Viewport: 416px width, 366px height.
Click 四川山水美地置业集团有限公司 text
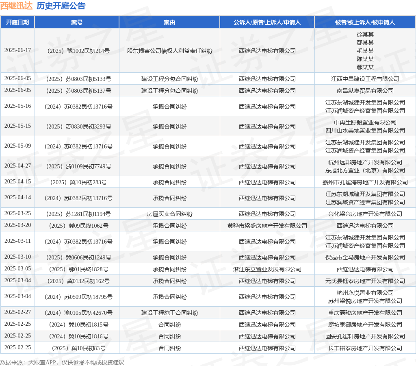click(365, 131)
